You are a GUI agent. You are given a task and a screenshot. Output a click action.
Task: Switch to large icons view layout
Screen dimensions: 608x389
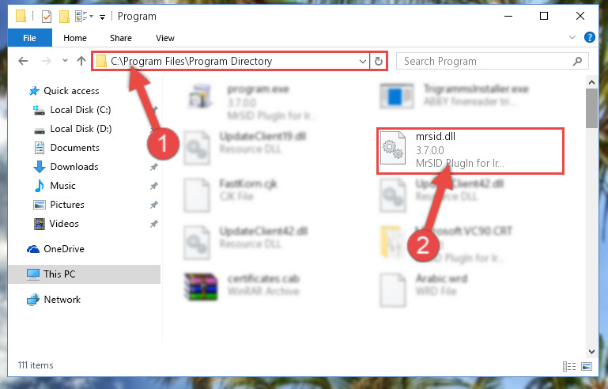tap(587, 366)
